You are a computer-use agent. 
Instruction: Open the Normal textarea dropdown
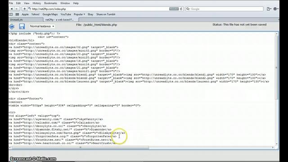[x=42, y=26]
